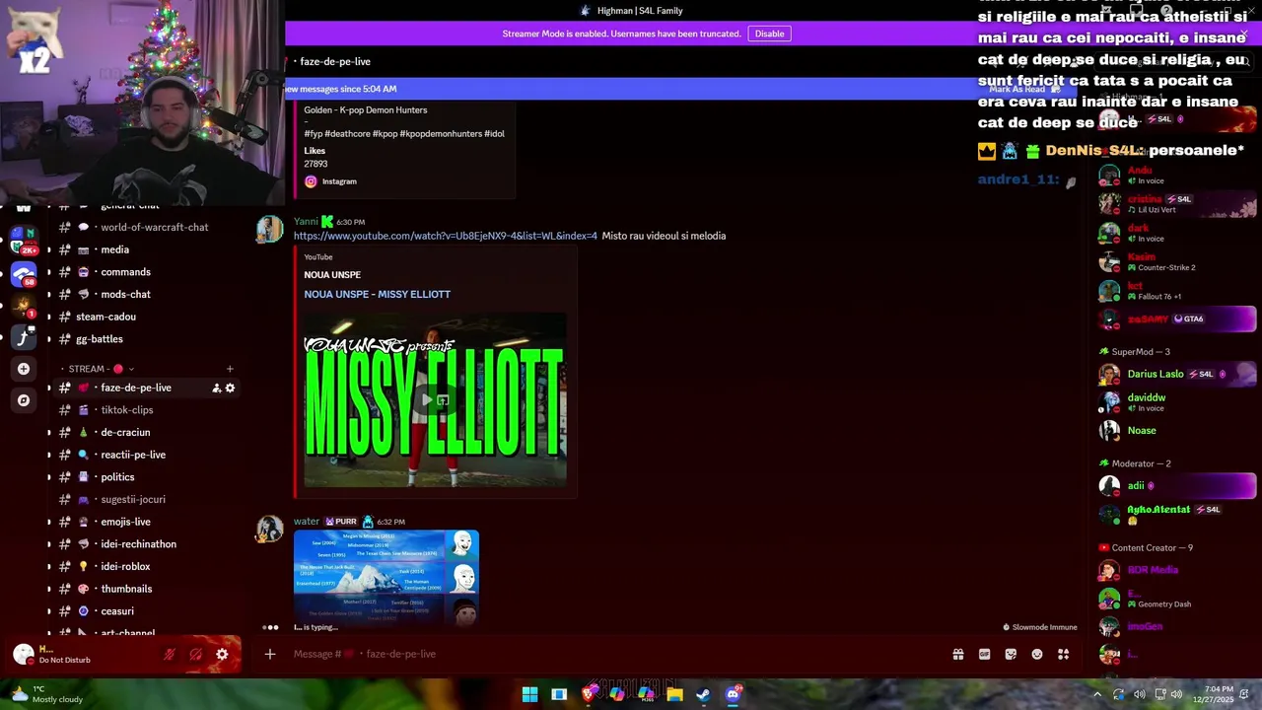The image size is (1262, 710).
Task: Click plus to create channel in STREAM category
Action: coord(230,369)
